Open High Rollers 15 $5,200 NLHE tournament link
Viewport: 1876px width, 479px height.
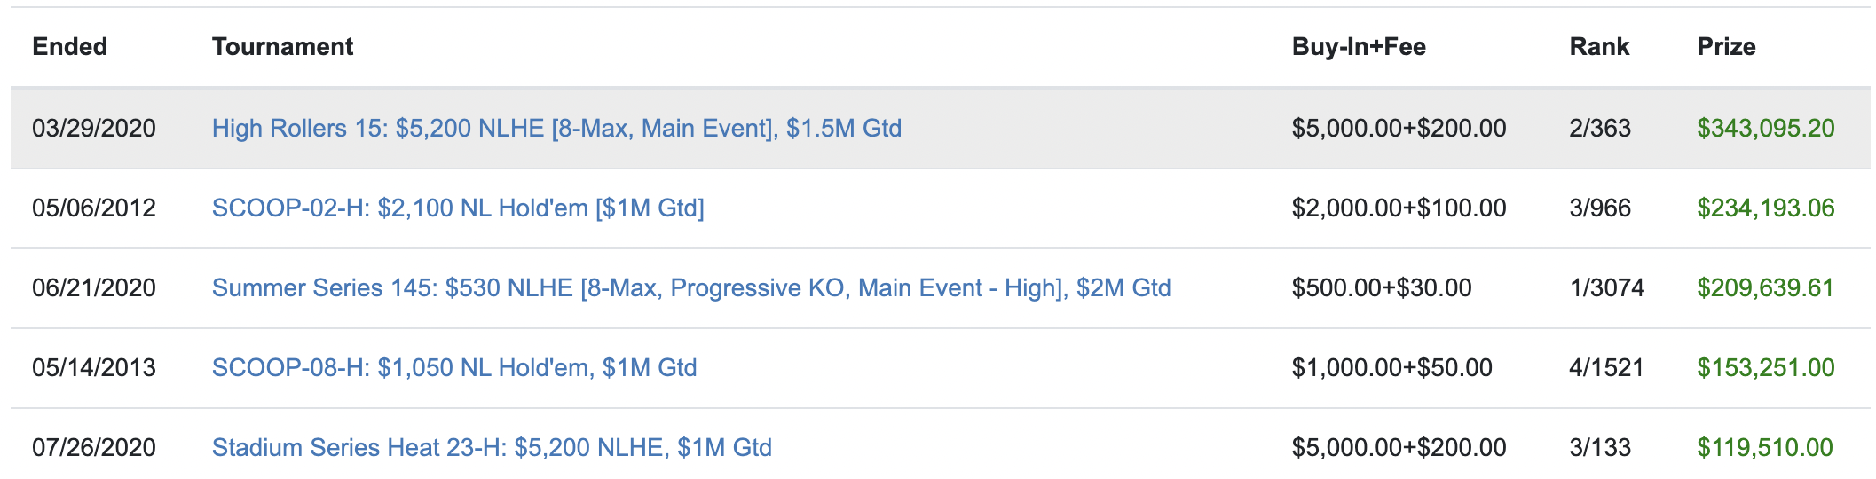[556, 129]
